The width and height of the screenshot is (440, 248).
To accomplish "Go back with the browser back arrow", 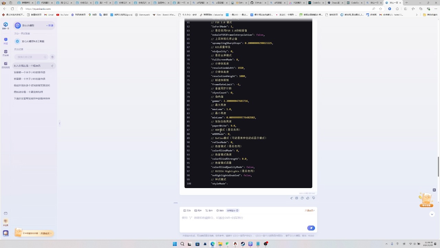I will click(x=4, y=9).
